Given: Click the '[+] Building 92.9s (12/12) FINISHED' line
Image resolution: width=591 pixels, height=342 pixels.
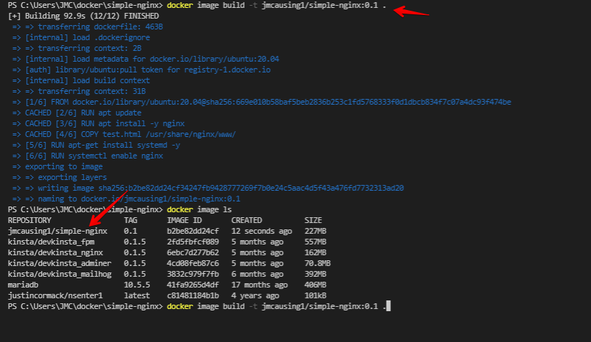Looking at the screenshot, I should click(83, 16).
